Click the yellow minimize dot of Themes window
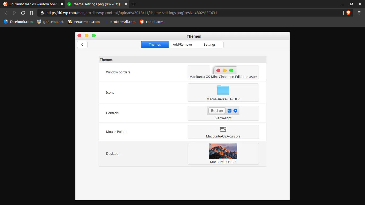The height and width of the screenshot is (205, 365). point(87,36)
